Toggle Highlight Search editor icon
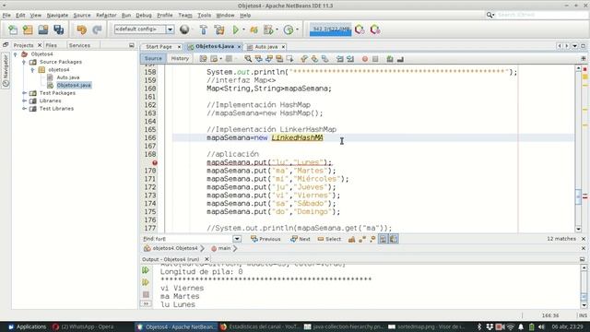Screen dimensions: 590x332 (x=279, y=59)
